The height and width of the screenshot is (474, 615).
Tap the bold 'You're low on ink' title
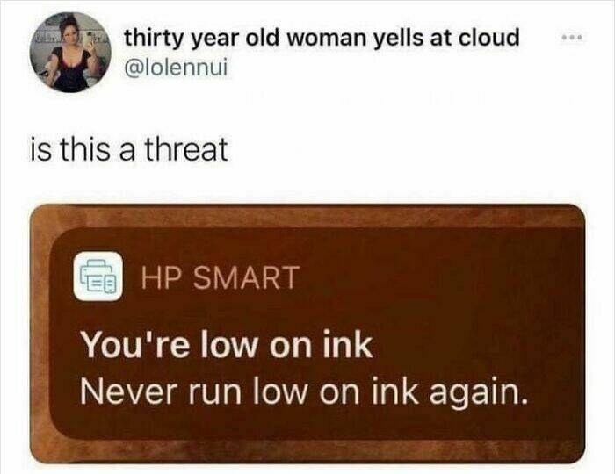click(x=227, y=345)
